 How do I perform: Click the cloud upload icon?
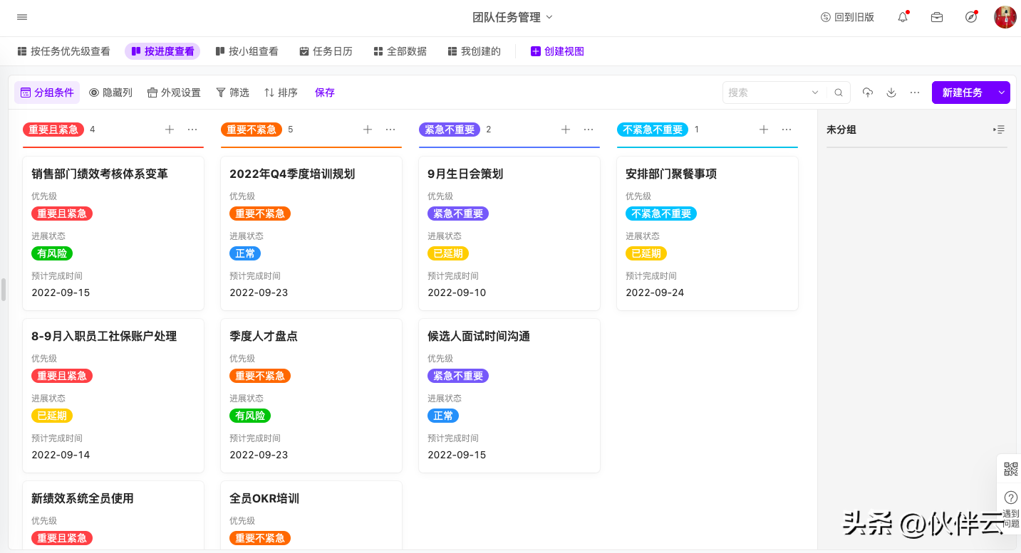click(x=867, y=93)
